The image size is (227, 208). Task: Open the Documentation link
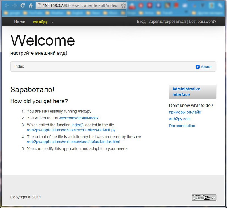(182, 126)
